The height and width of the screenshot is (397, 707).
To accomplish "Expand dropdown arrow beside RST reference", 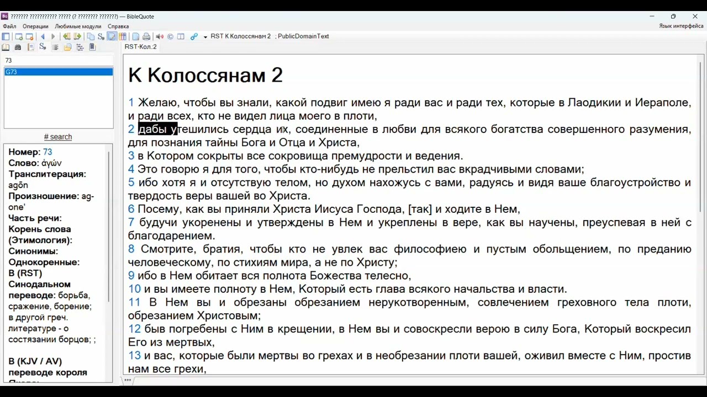I will (205, 37).
